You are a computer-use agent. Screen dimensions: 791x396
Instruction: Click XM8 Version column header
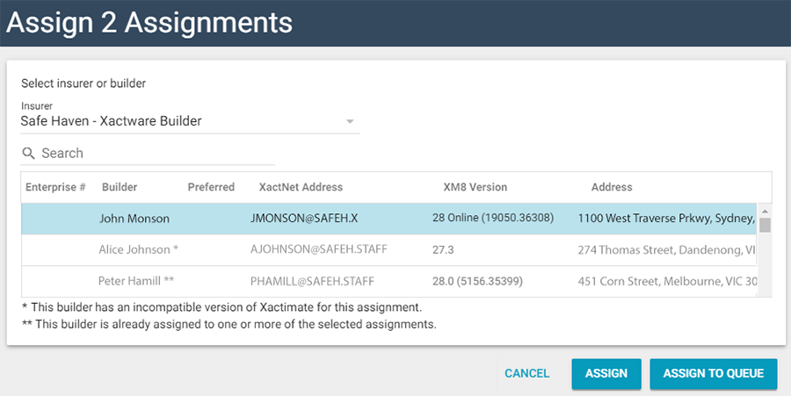(475, 187)
